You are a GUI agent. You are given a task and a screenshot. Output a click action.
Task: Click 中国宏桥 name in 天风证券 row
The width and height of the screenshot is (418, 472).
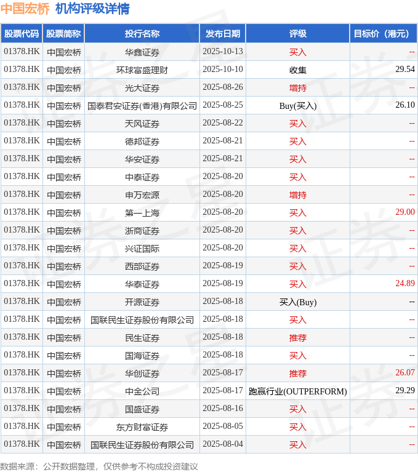pyautogui.click(x=64, y=124)
